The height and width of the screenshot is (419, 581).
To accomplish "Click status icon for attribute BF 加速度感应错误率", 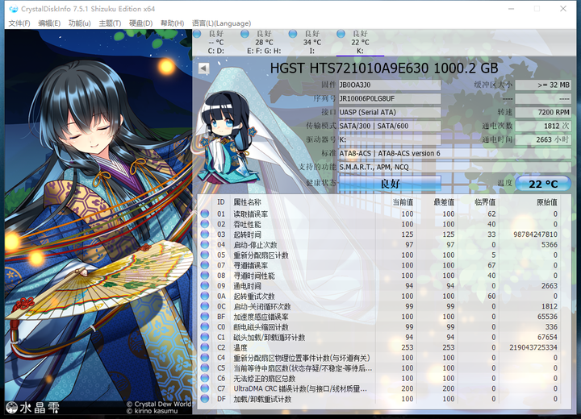I will coord(205,317).
